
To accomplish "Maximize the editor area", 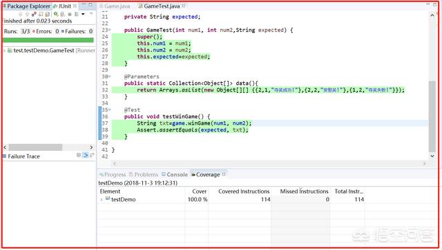I will click(435, 4).
